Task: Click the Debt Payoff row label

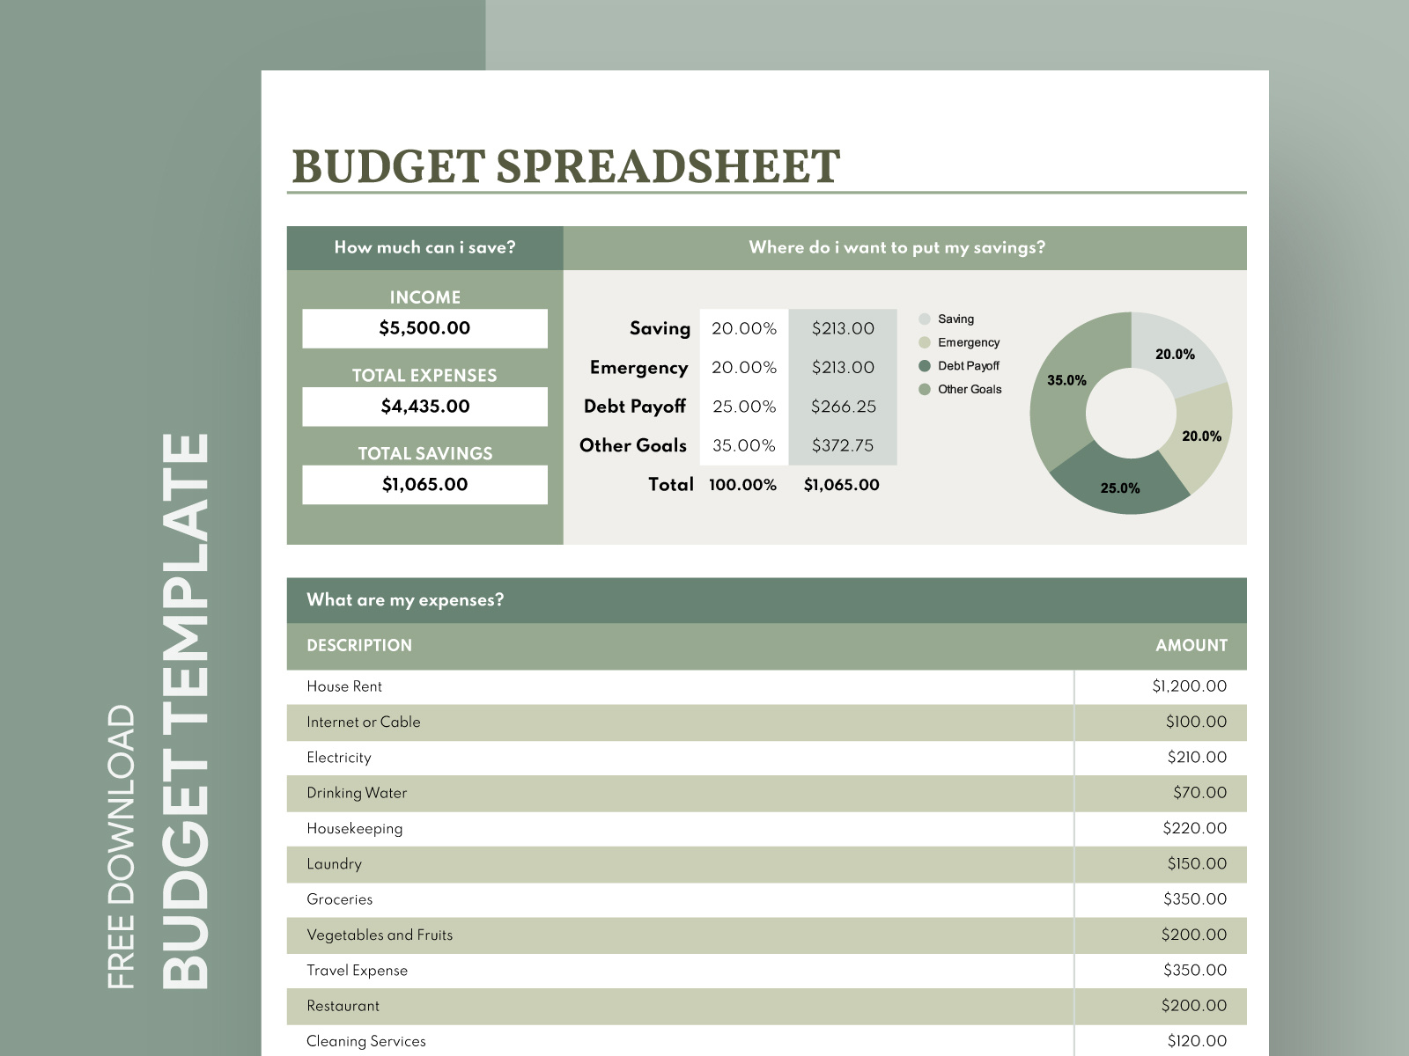Action: (634, 407)
